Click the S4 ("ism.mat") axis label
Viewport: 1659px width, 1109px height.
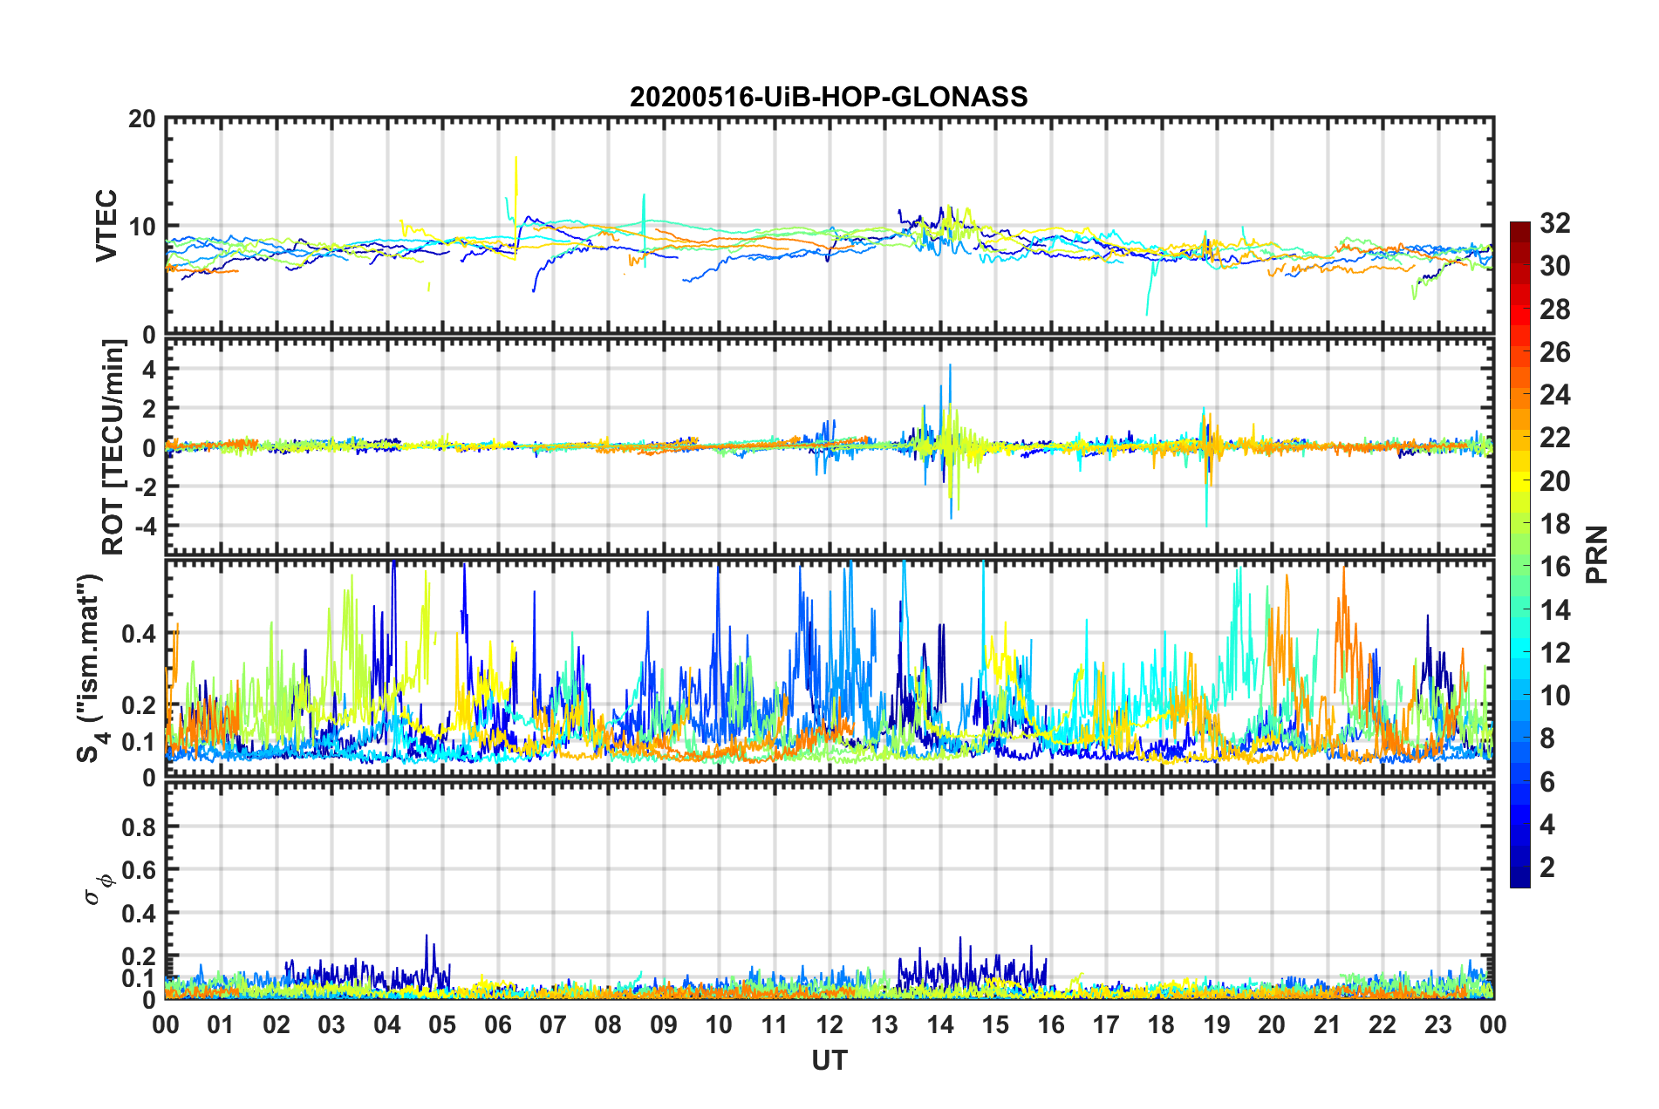click(90, 669)
